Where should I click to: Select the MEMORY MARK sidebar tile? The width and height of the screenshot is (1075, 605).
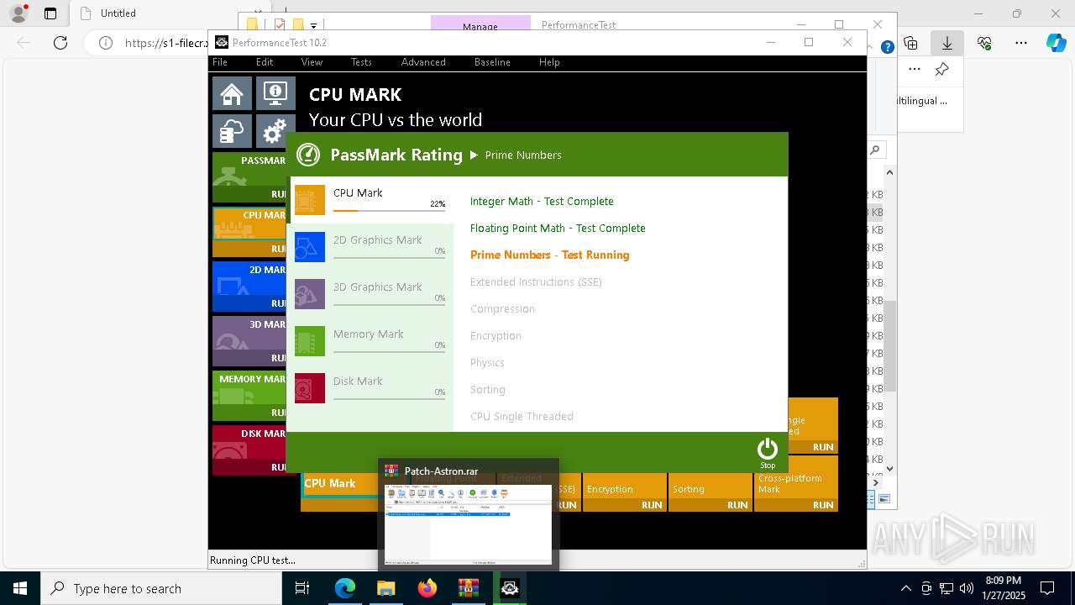coord(249,395)
